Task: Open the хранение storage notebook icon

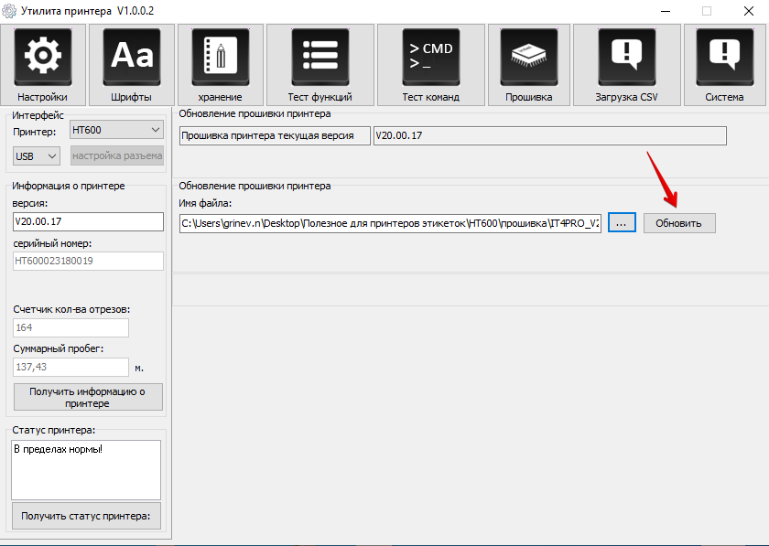Action: tap(220, 58)
